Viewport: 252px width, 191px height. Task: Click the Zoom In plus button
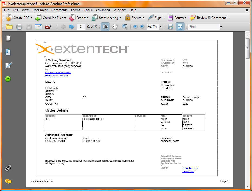point(142,27)
